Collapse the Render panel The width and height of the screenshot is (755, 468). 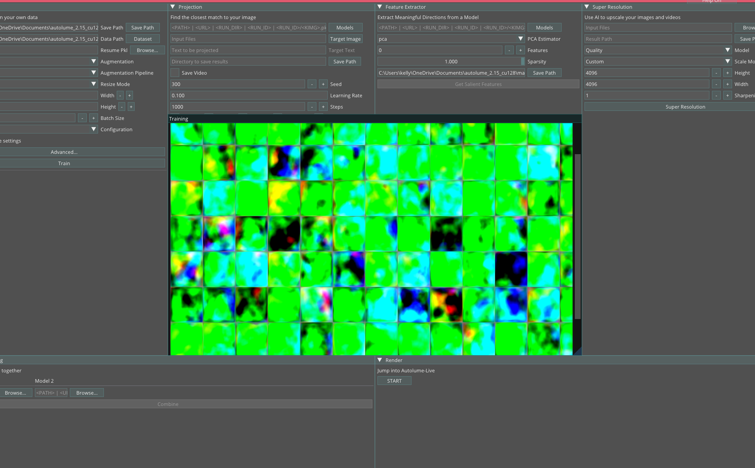tap(380, 360)
